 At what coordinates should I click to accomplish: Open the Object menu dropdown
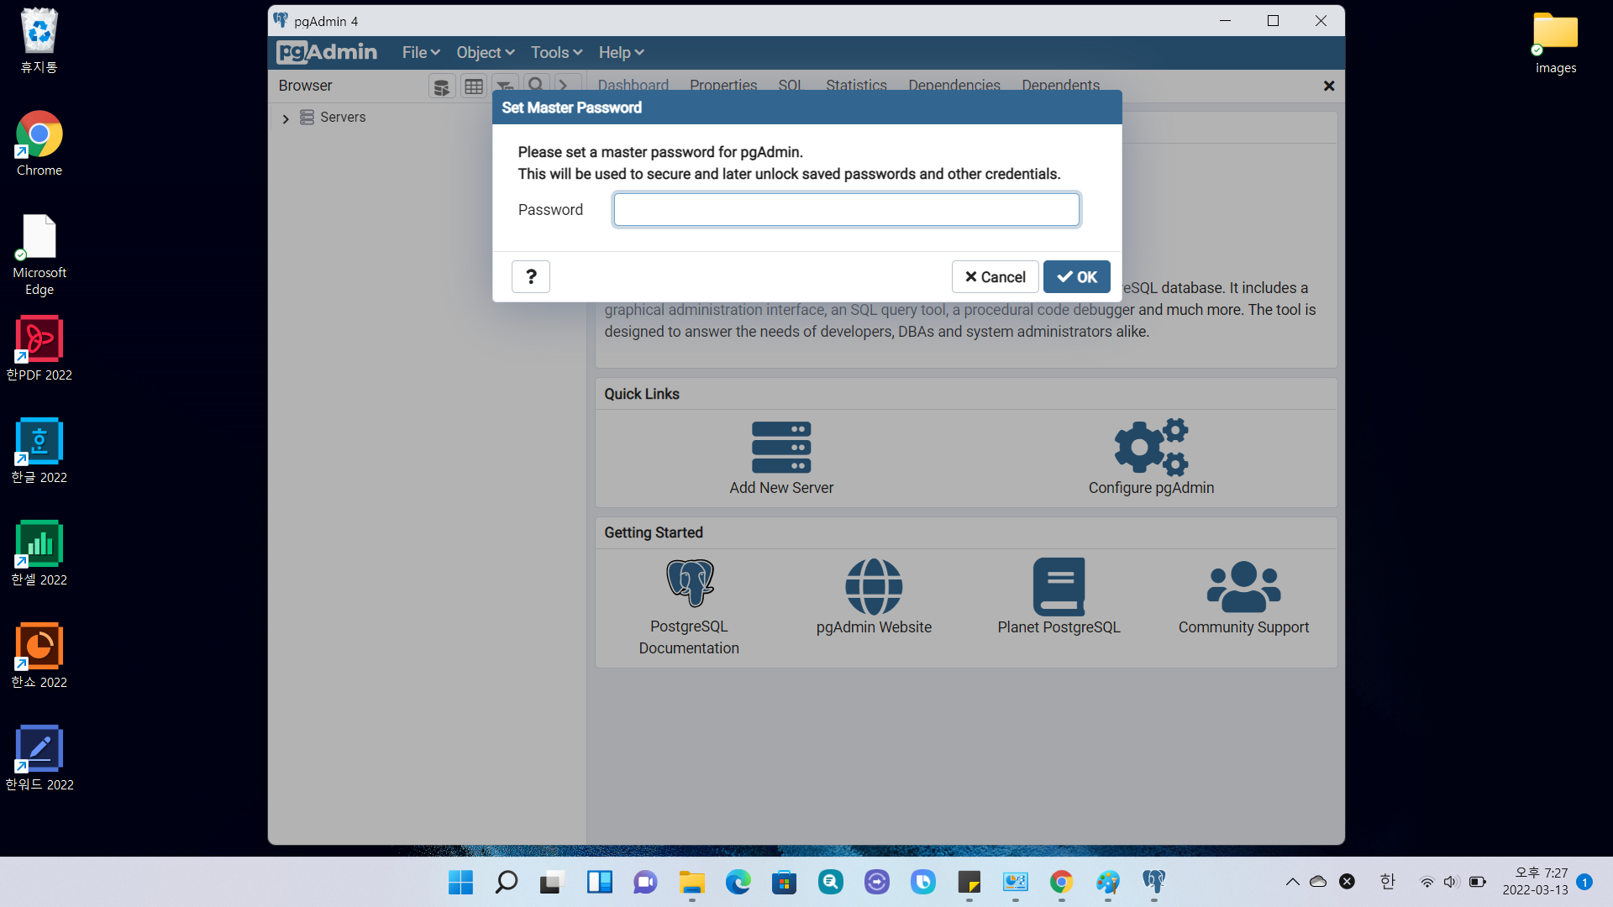click(486, 52)
